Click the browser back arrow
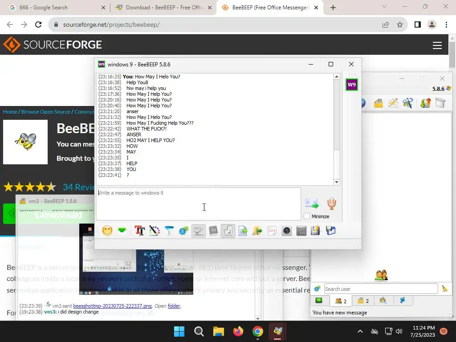Viewport: 456px width, 342px height. tap(10, 25)
